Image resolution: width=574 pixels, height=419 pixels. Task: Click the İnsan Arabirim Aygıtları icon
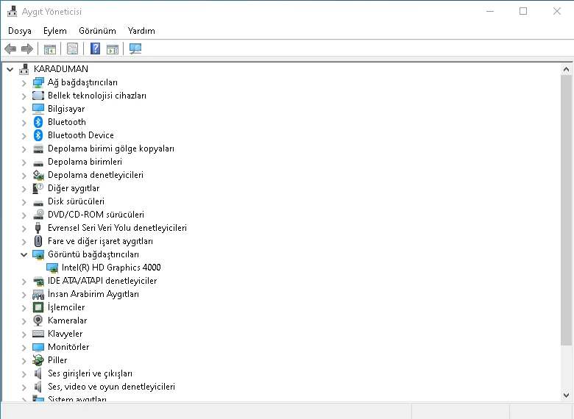coord(38,294)
